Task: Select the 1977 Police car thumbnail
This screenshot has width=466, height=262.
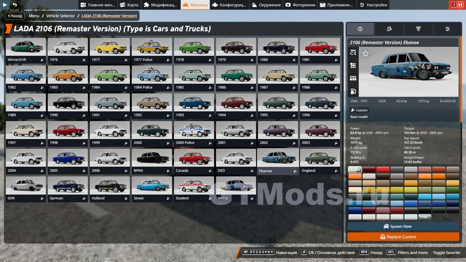Action: [x=151, y=50]
